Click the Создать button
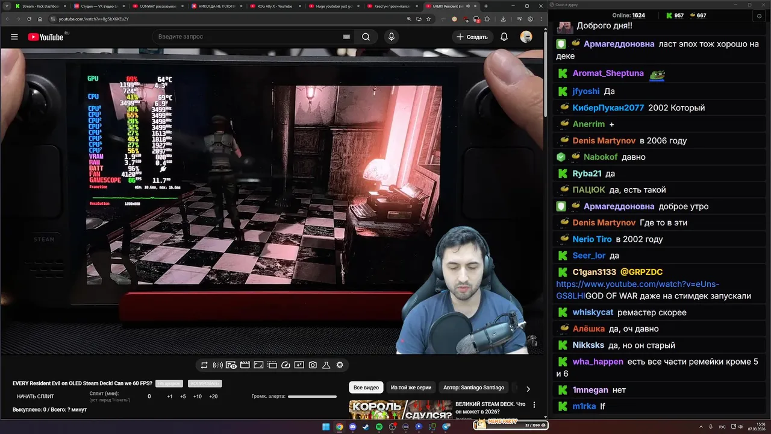This screenshot has height=434, width=771. pyautogui.click(x=472, y=37)
